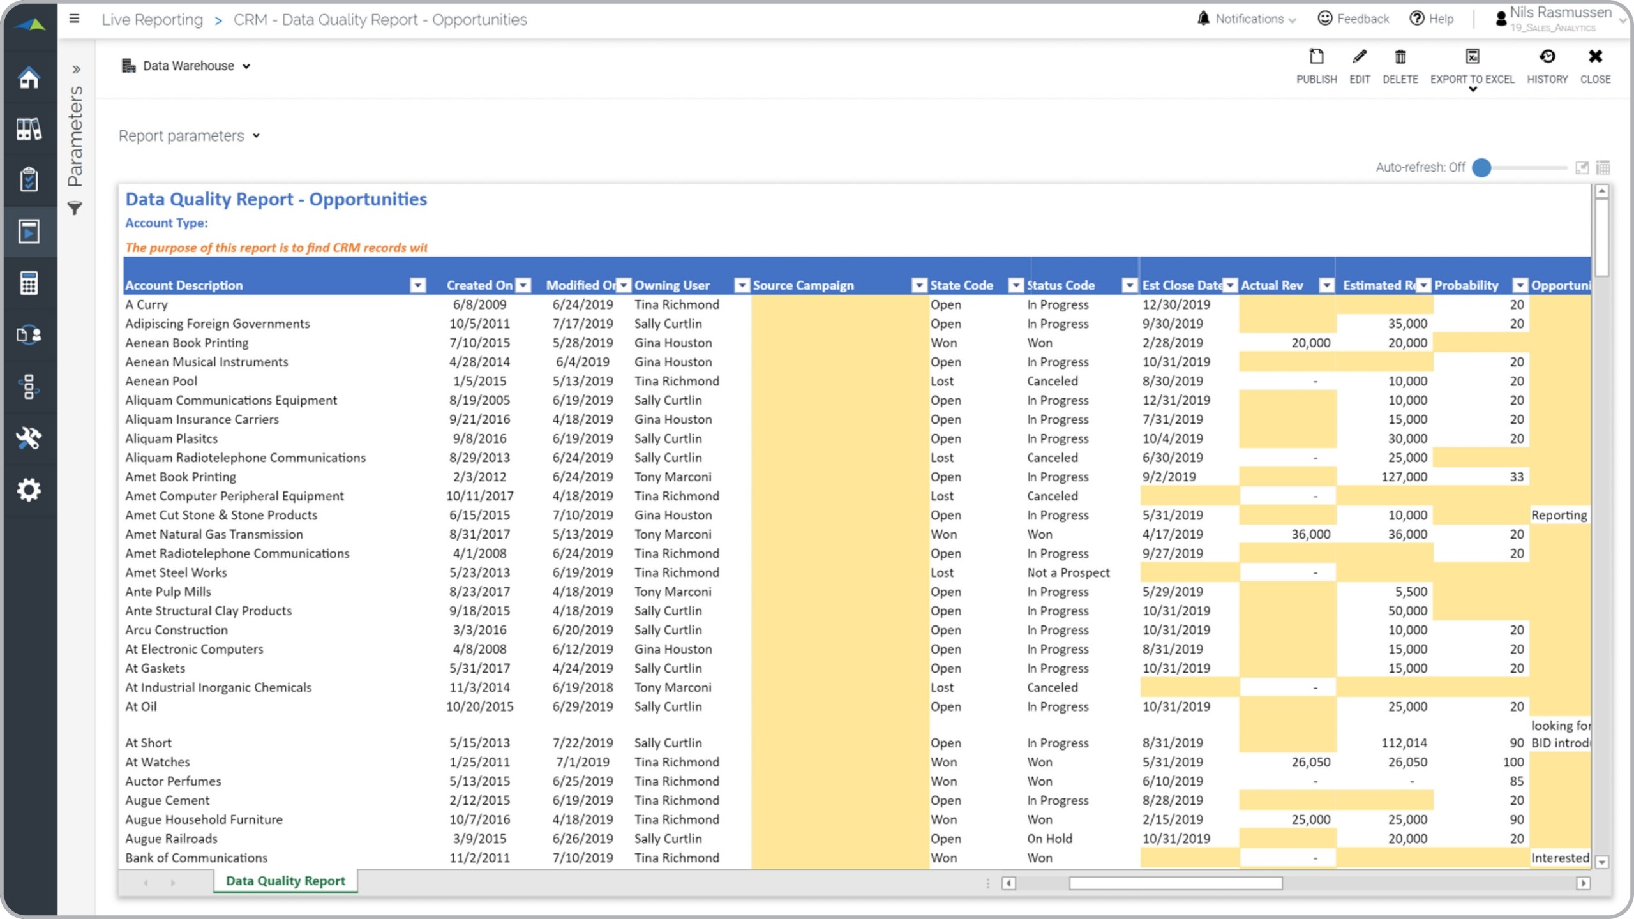This screenshot has height=919, width=1634.
Task: Open the Export to Excel options arrow
Action: 1473,89
